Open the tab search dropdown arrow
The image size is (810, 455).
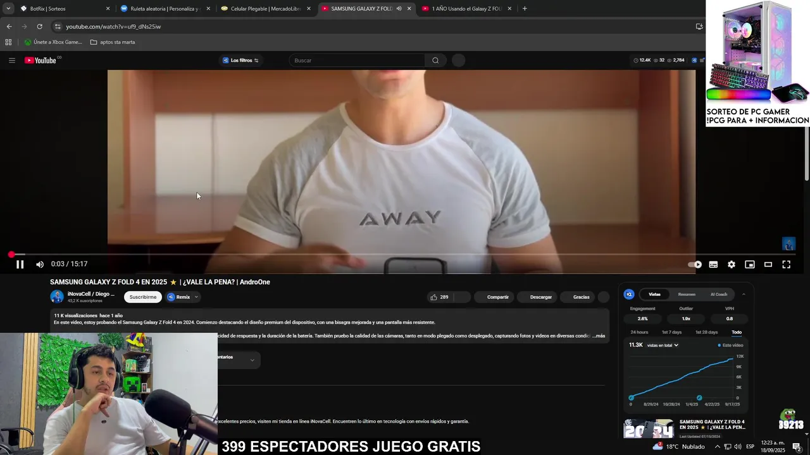tap(8, 9)
